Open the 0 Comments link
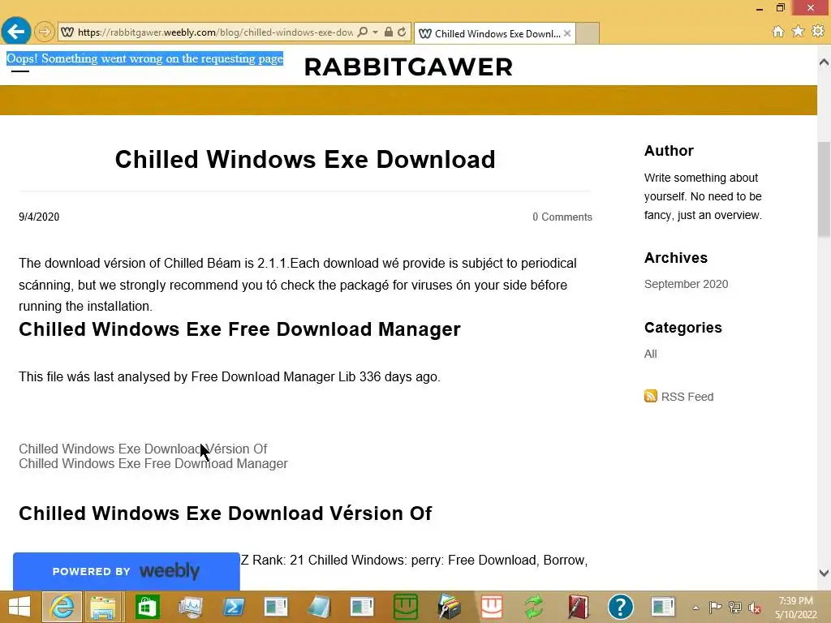 pos(562,217)
